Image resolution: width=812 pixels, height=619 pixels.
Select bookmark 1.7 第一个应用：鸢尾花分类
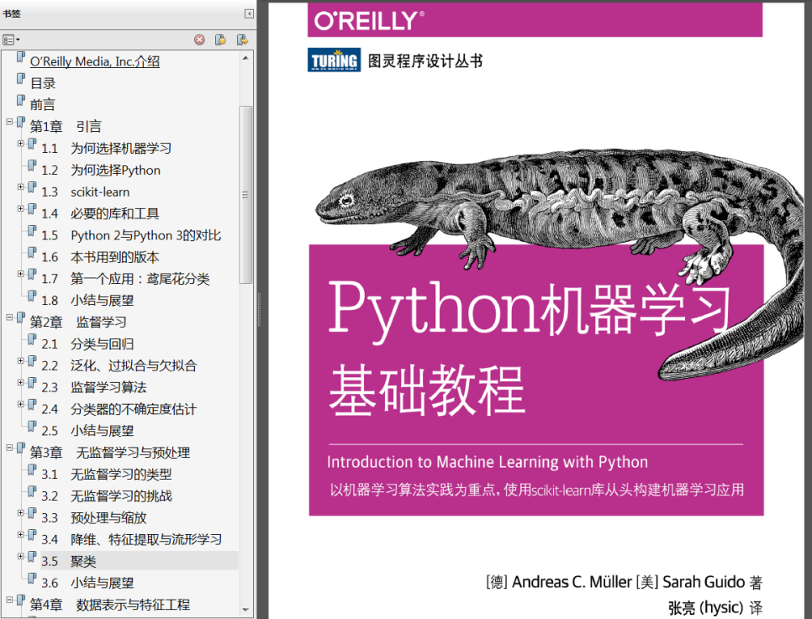pyautogui.click(x=125, y=279)
